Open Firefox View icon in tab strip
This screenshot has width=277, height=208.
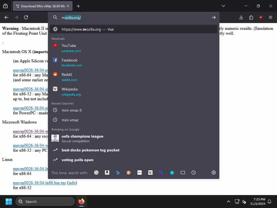[5, 6]
